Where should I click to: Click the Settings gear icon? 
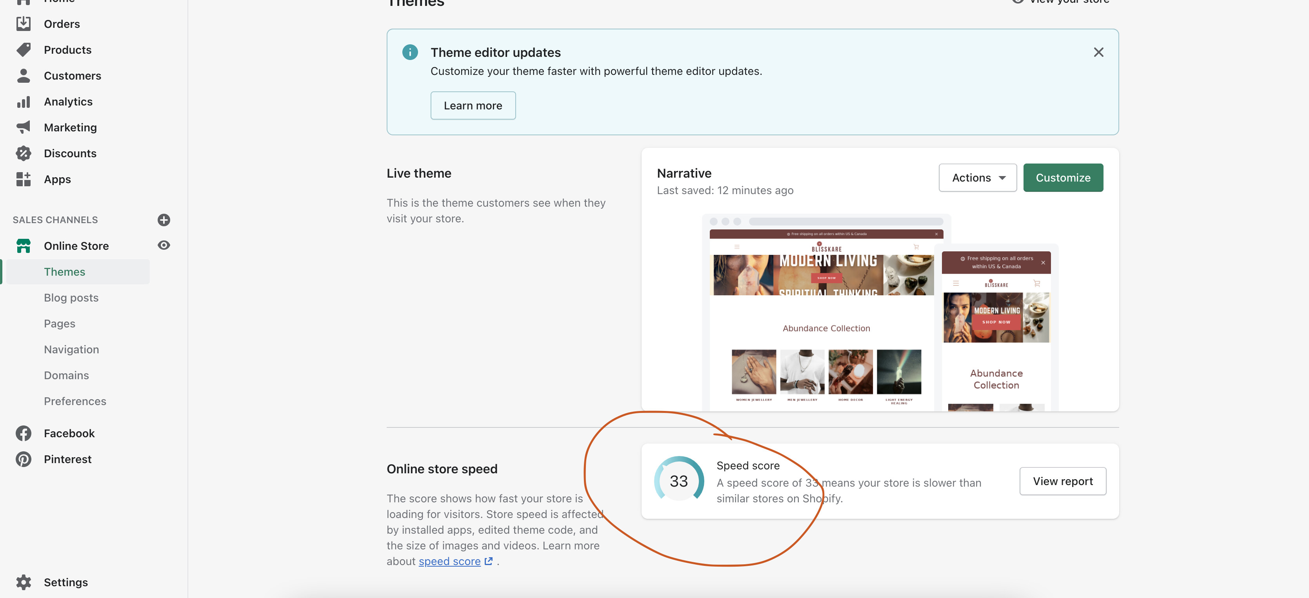click(24, 582)
